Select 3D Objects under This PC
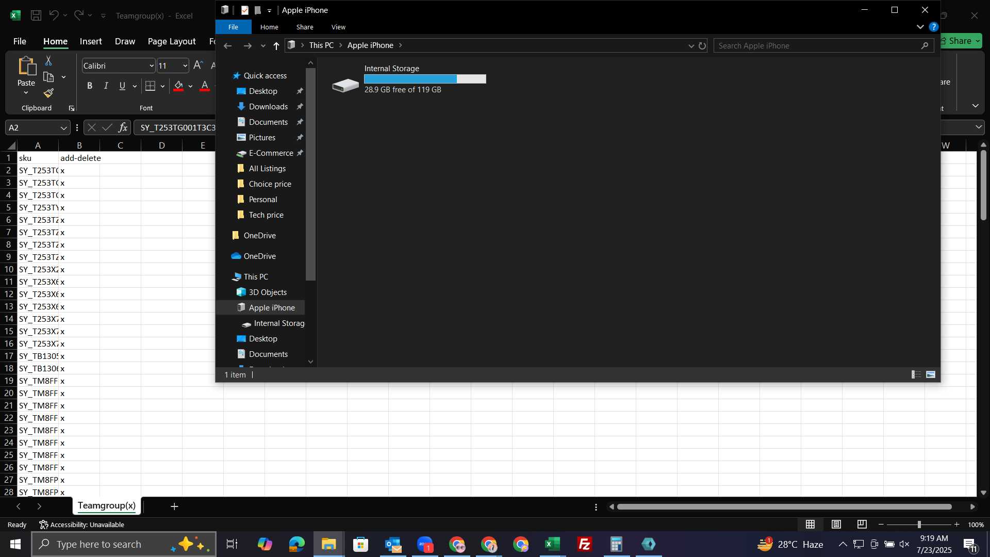The height and width of the screenshot is (557, 990). click(x=268, y=292)
